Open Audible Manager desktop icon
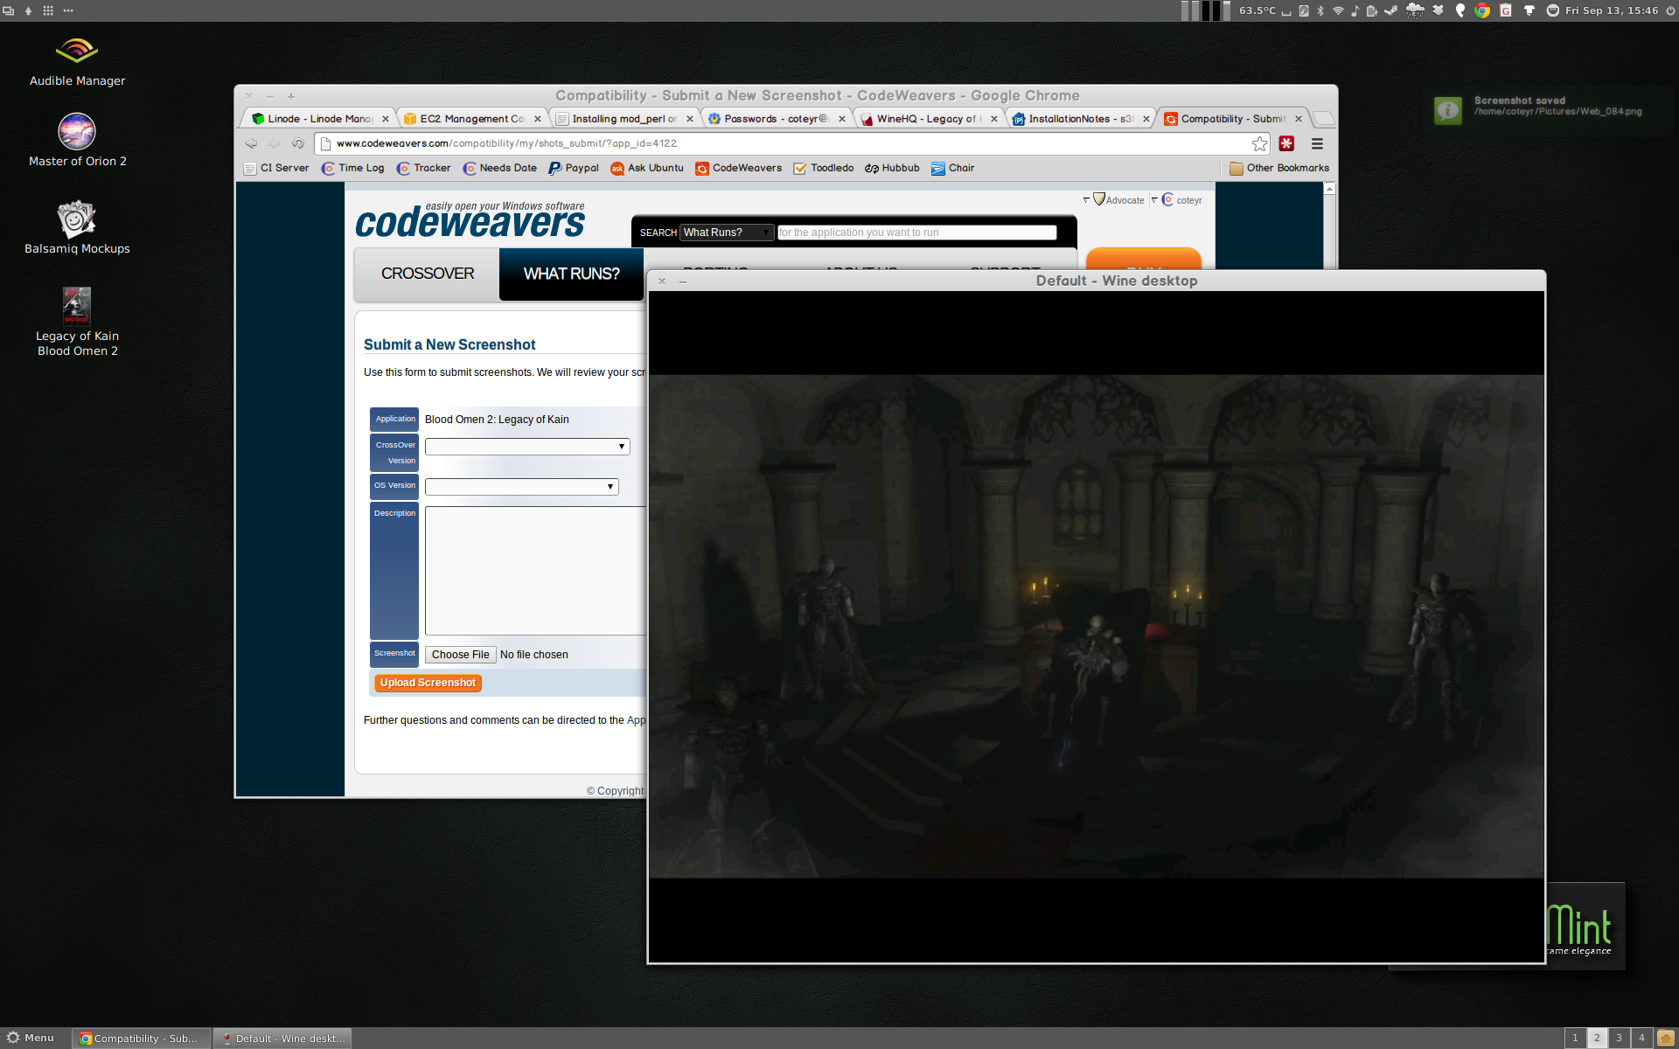This screenshot has height=1049, width=1679. (x=77, y=61)
